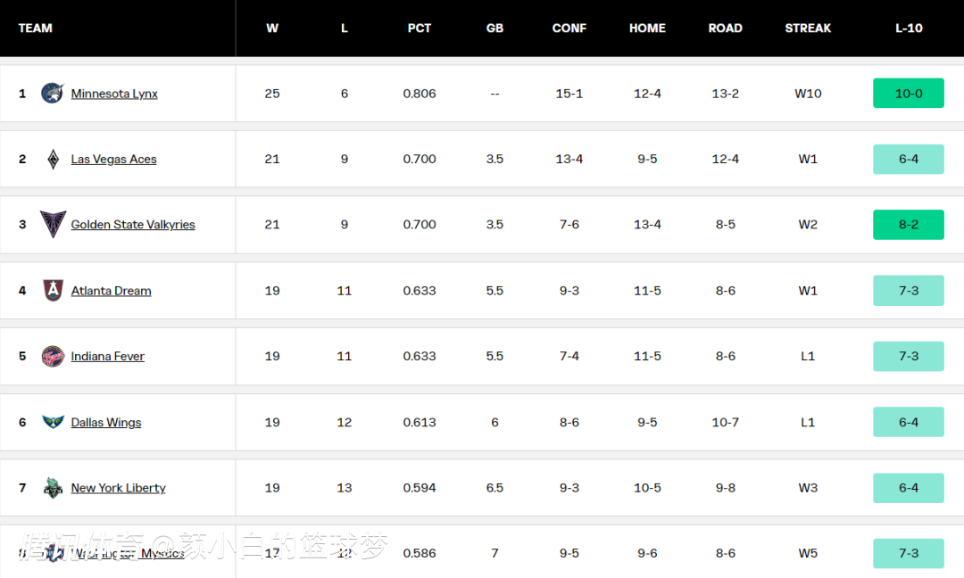Click the Minnesota Lynx team logo
Viewport: 964px width, 578px height.
(x=53, y=94)
